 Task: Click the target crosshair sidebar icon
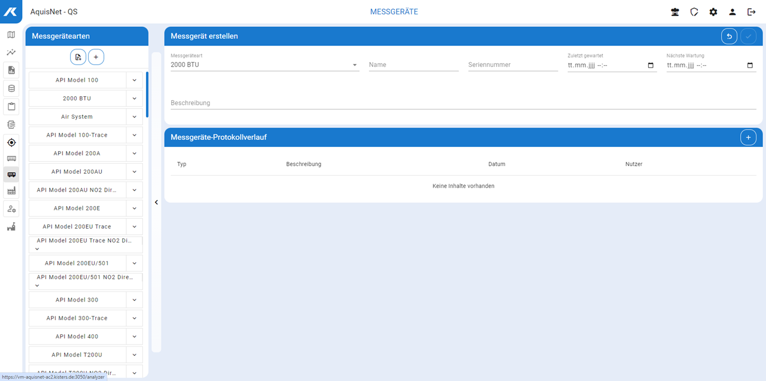coord(11,143)
